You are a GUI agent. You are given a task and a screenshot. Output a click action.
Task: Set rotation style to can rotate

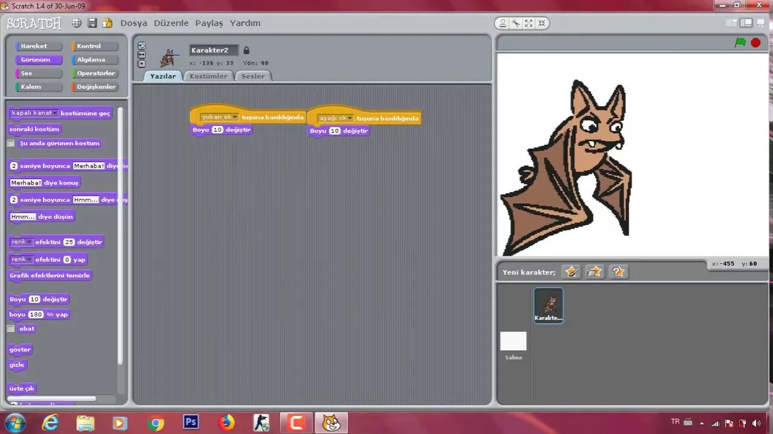coord(141,46)
